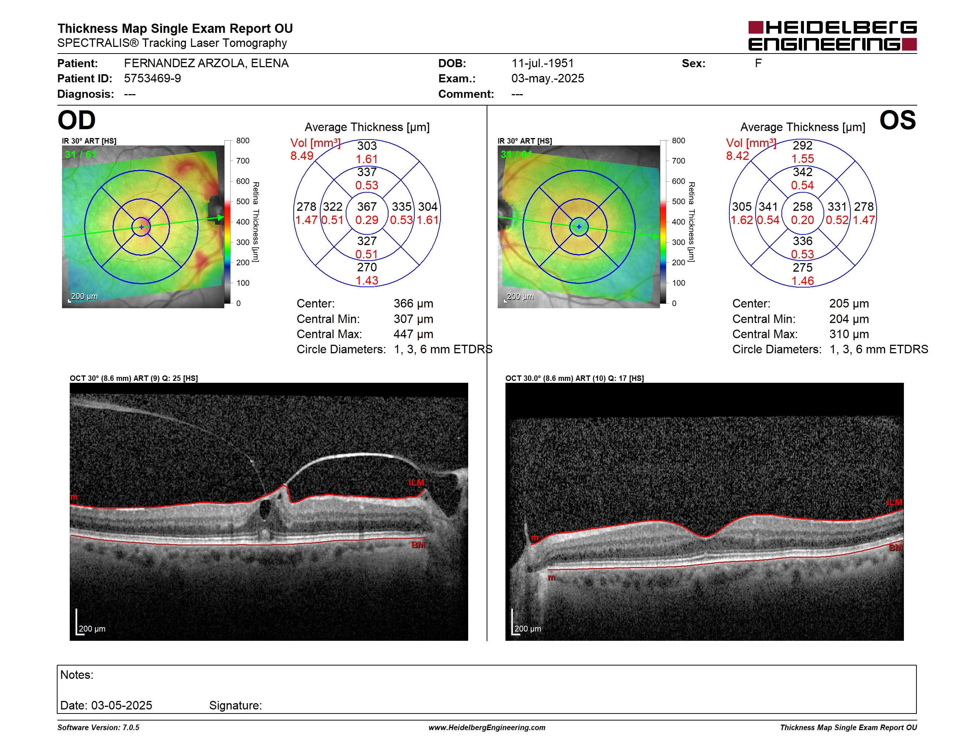The image size is (974, 753).
Task: Click the OD center ETDRS value 367
Action: click(x=367, y=207)
